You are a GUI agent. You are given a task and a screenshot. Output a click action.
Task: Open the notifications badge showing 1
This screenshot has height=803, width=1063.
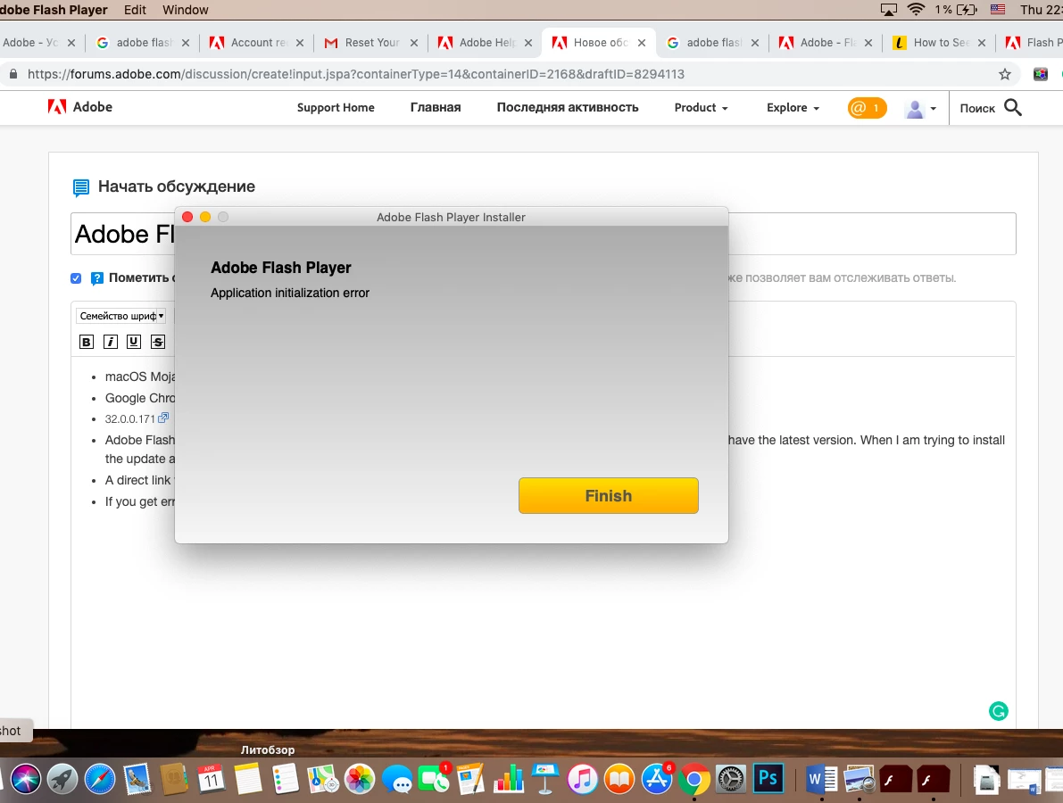[867, 108]
